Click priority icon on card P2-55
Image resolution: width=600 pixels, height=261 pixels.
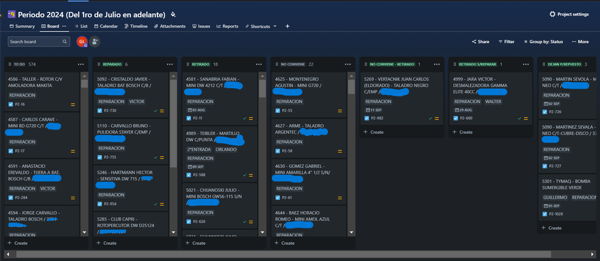[x=340, y=111]
